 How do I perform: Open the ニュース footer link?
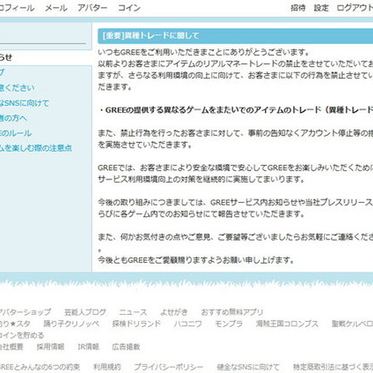[133, 312]
